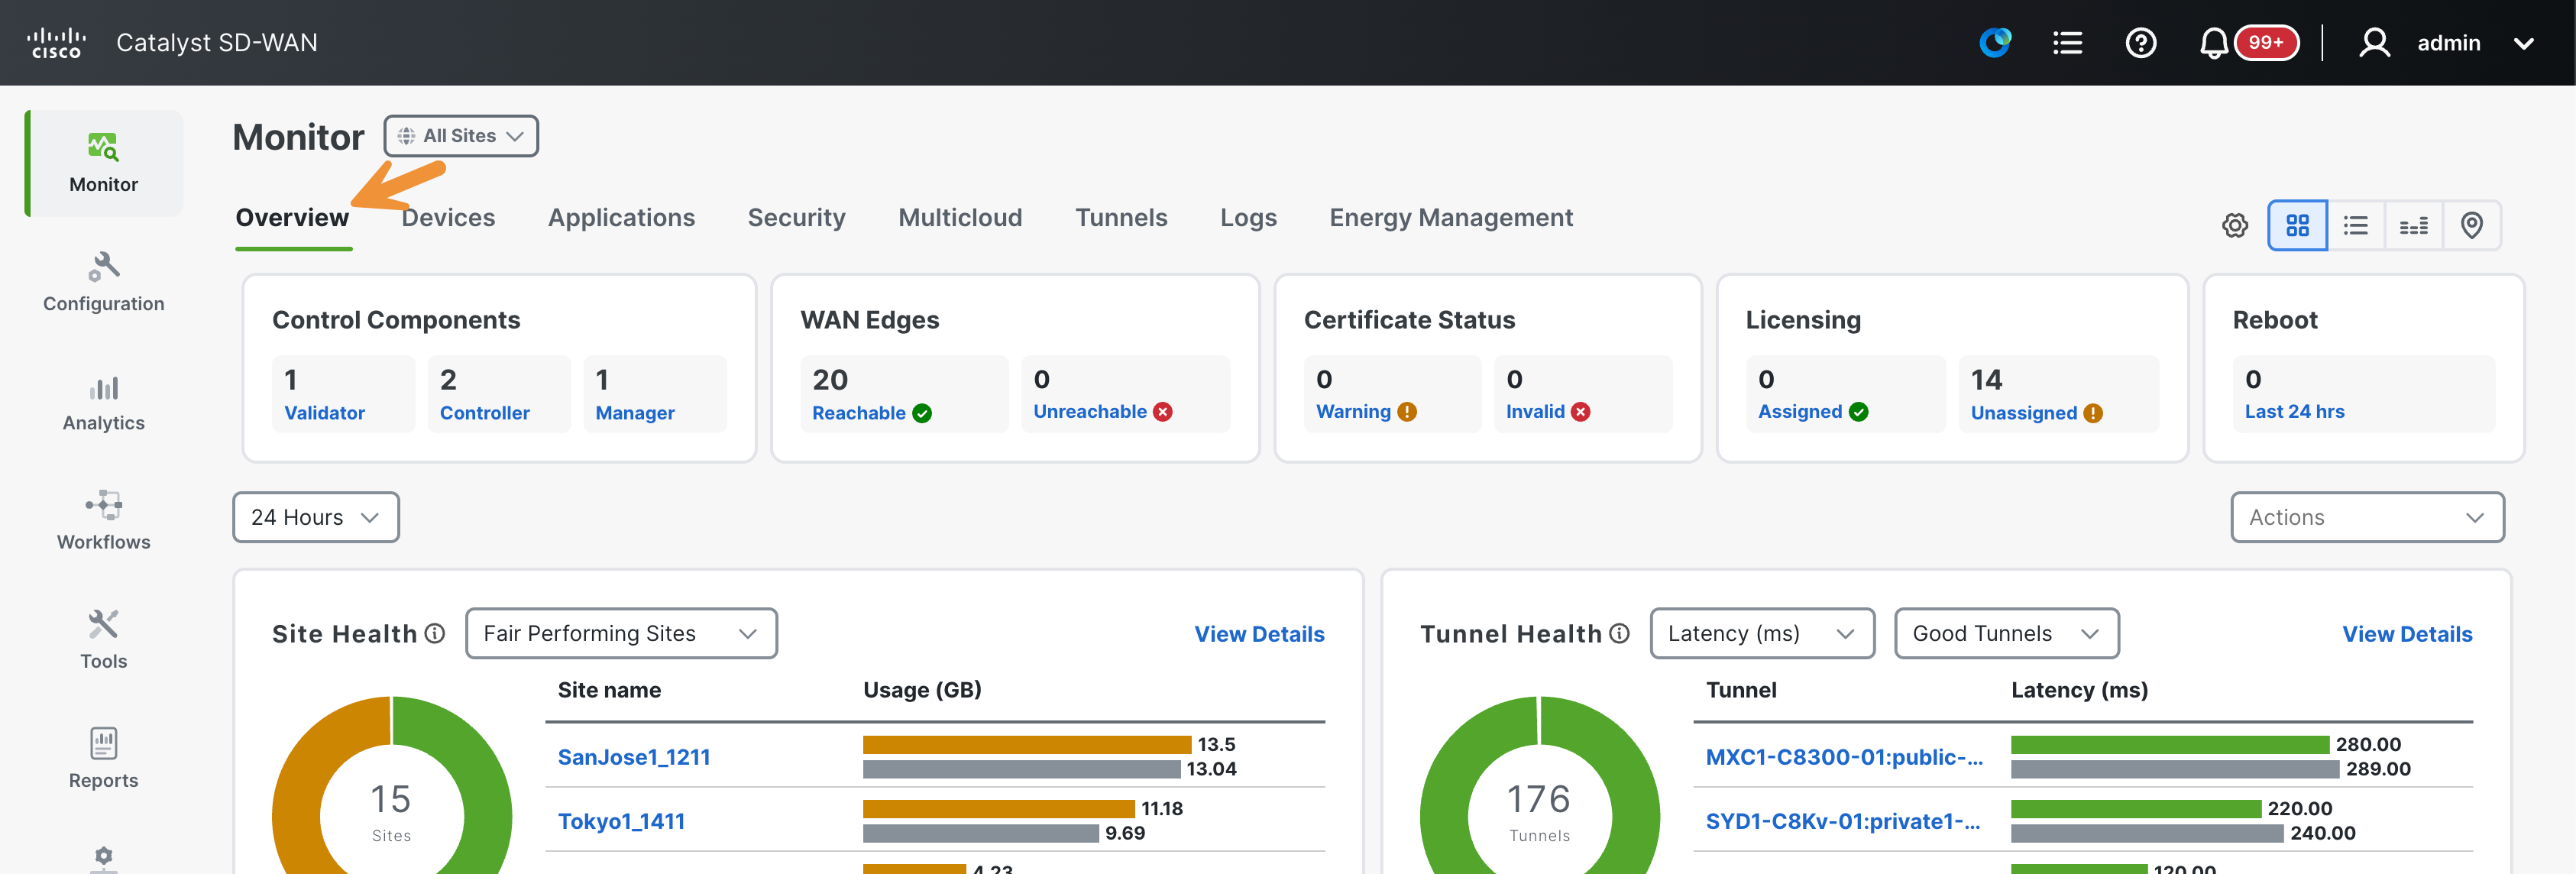The height and width of the screenshot is (874, 2576).
Task: Expand the All Sites dropdown
Action: point(461,136)
